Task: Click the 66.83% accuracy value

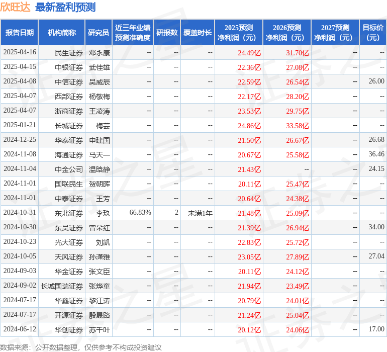Action: point(140,212)
